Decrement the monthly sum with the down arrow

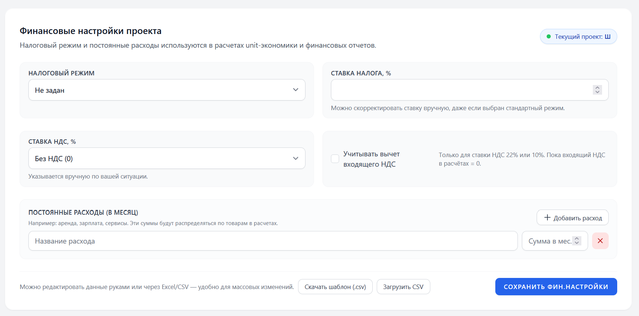point(577,243)
